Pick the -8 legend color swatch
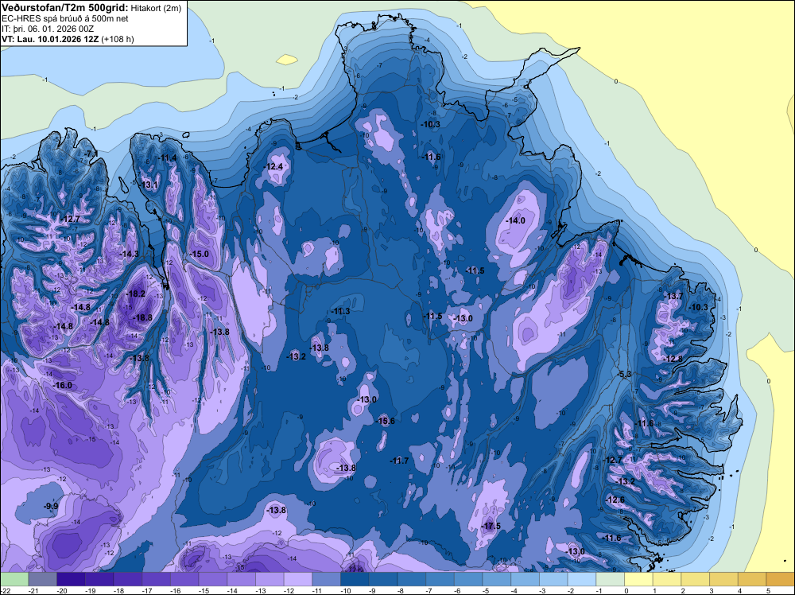The height and width of the screenshot is (595, 795). click(412, 579)
